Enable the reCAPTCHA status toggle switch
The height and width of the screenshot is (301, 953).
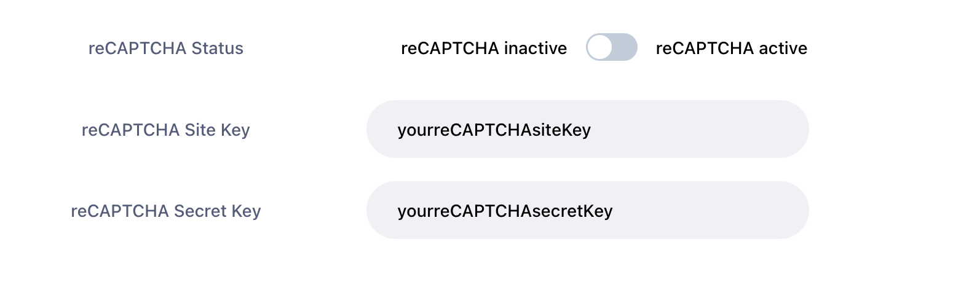[611, 47]
